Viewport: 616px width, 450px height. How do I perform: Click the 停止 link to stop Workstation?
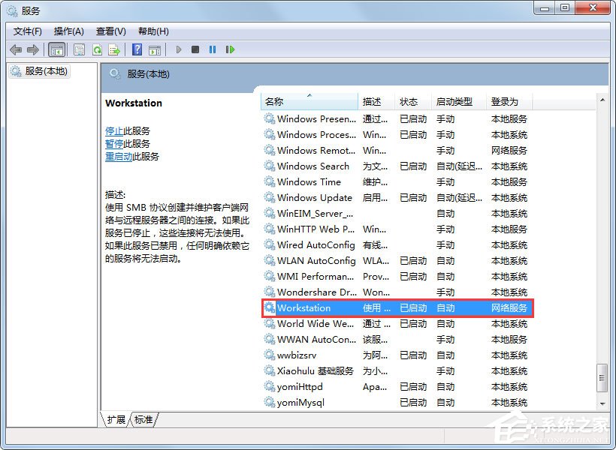[114, 130]
